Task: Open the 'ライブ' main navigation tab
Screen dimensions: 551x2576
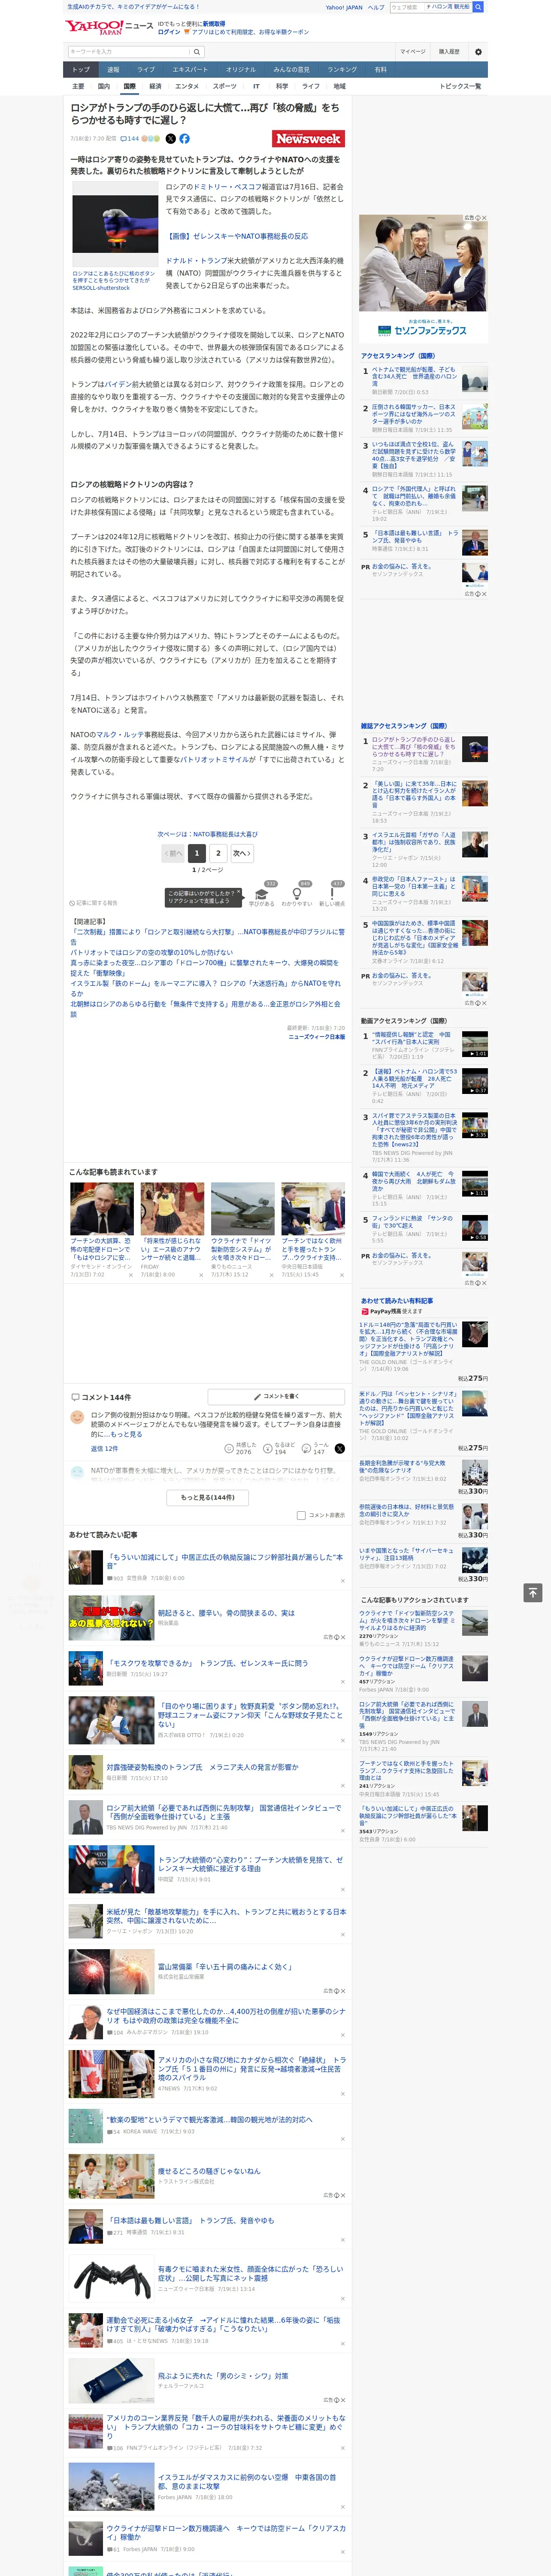Action: point(146,70)
